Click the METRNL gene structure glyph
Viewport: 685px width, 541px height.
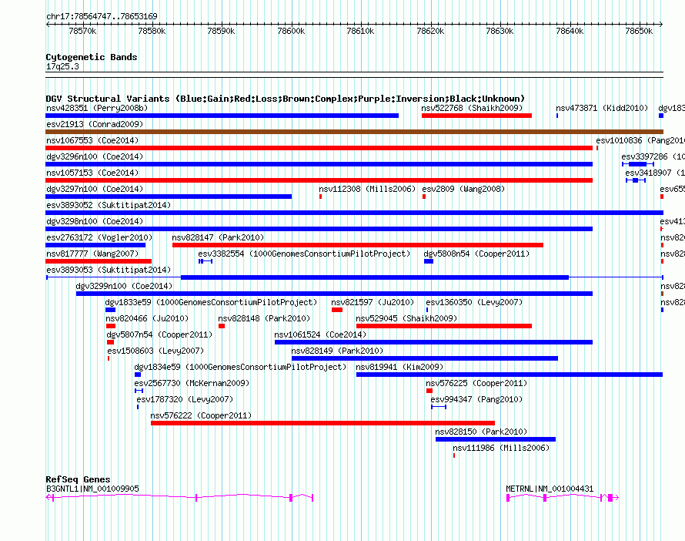(563, 497)
